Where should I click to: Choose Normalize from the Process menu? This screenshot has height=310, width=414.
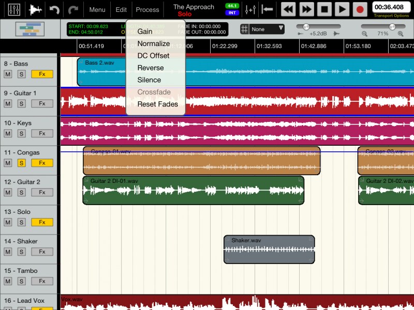(153, 43)
